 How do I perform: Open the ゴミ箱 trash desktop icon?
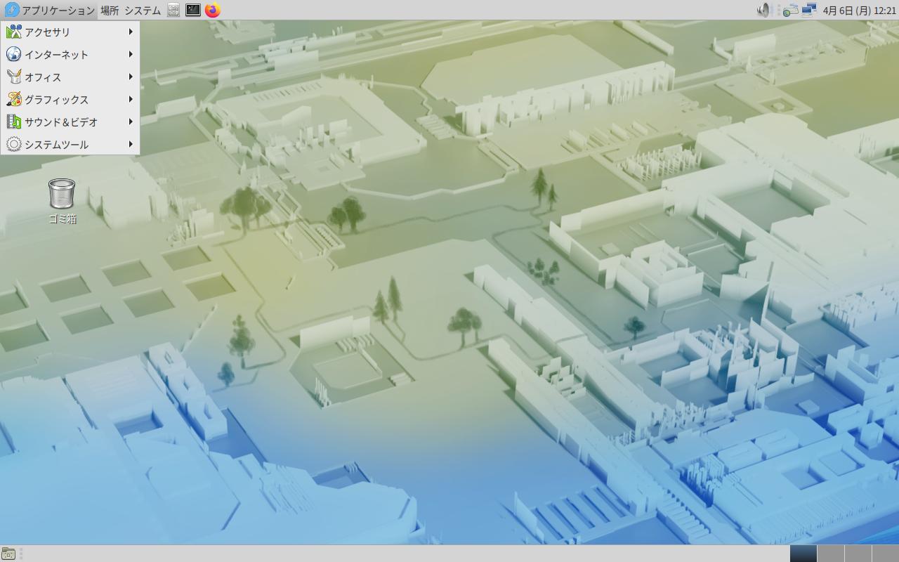(x=62, y=195)
